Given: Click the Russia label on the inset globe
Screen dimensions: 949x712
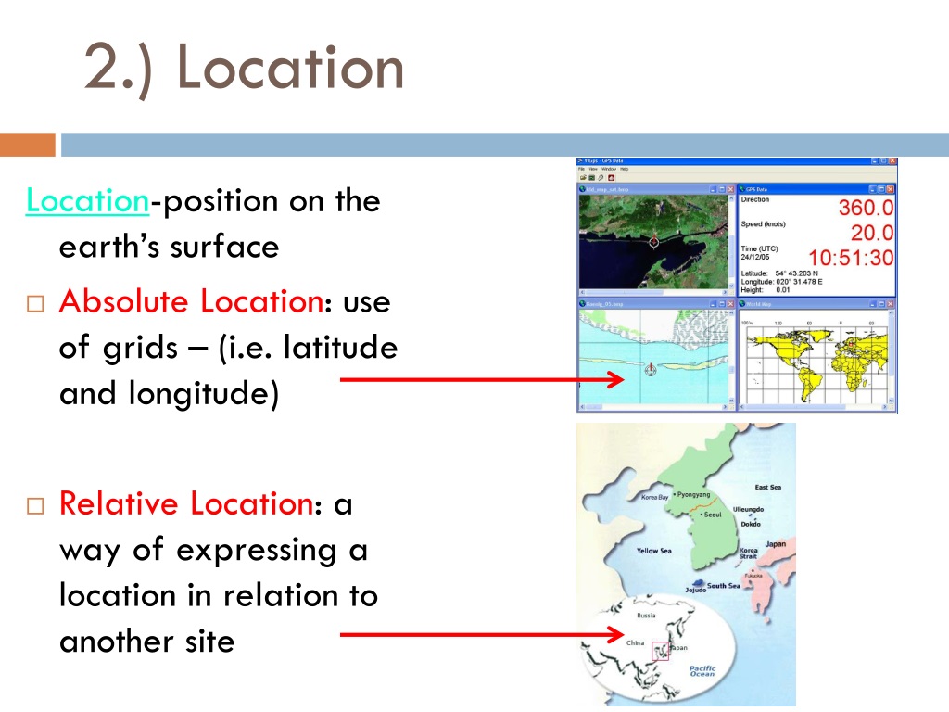Looking at the screenshot, I should pyautogui.click(x=646, y=616).
